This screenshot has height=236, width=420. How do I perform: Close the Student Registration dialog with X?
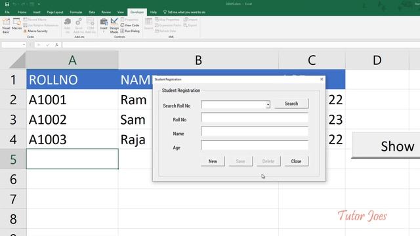tap(322, 79)
